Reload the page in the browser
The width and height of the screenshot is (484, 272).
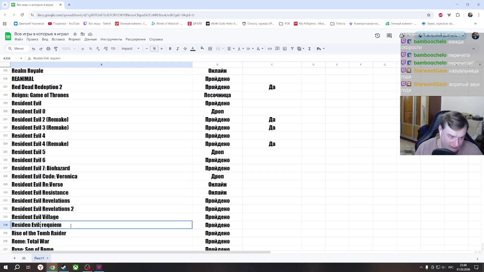coord(22,15)
